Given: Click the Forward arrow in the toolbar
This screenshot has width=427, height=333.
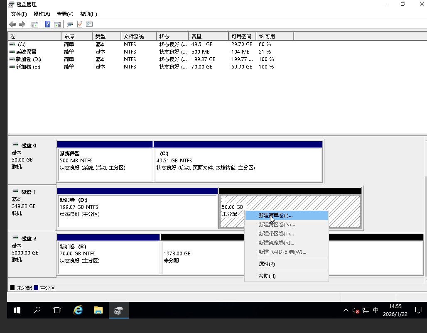Looking at the screenshot, I should [x=22, y=24].
